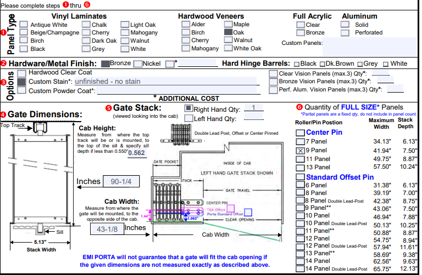Select Bronze full acrylic checkbox
The image size is (422, 275).
point(301,33)
